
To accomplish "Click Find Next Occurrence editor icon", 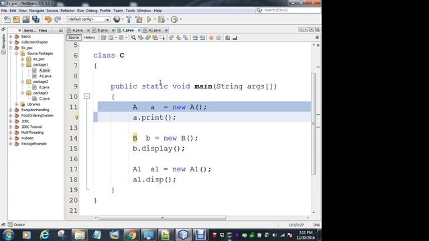I will click(147, 37).
